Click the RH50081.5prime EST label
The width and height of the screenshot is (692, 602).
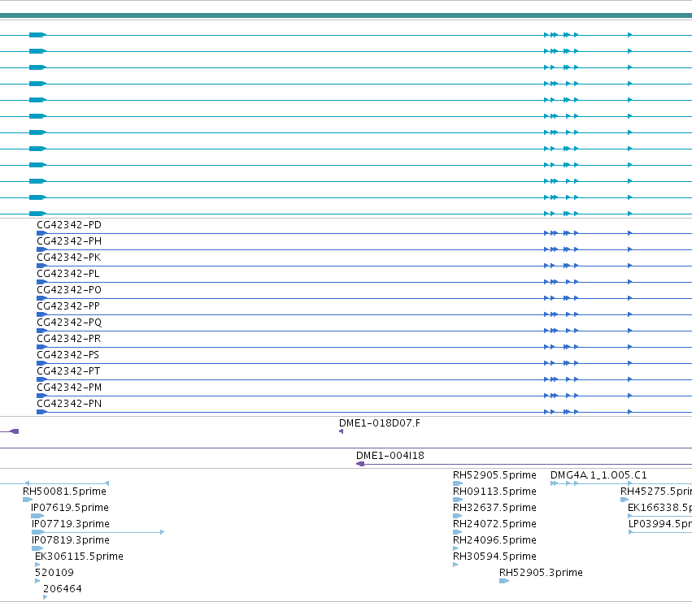[x=64, y=492]
